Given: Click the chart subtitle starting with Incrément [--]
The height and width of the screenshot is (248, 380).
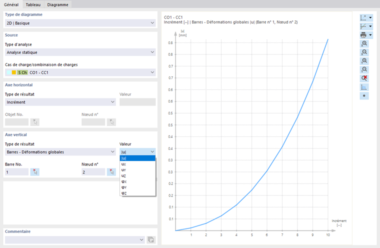Looking at the screenshot, I should (x=230, y=22).
